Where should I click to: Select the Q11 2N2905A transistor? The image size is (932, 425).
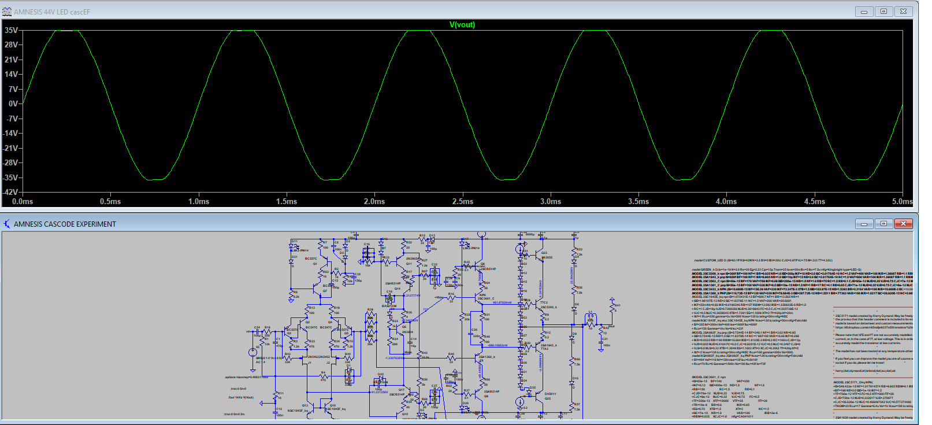[x=400, y=261]
